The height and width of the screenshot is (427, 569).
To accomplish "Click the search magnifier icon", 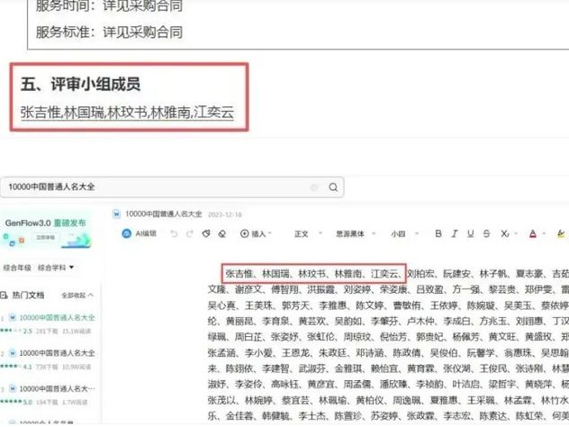I will 332,187.
